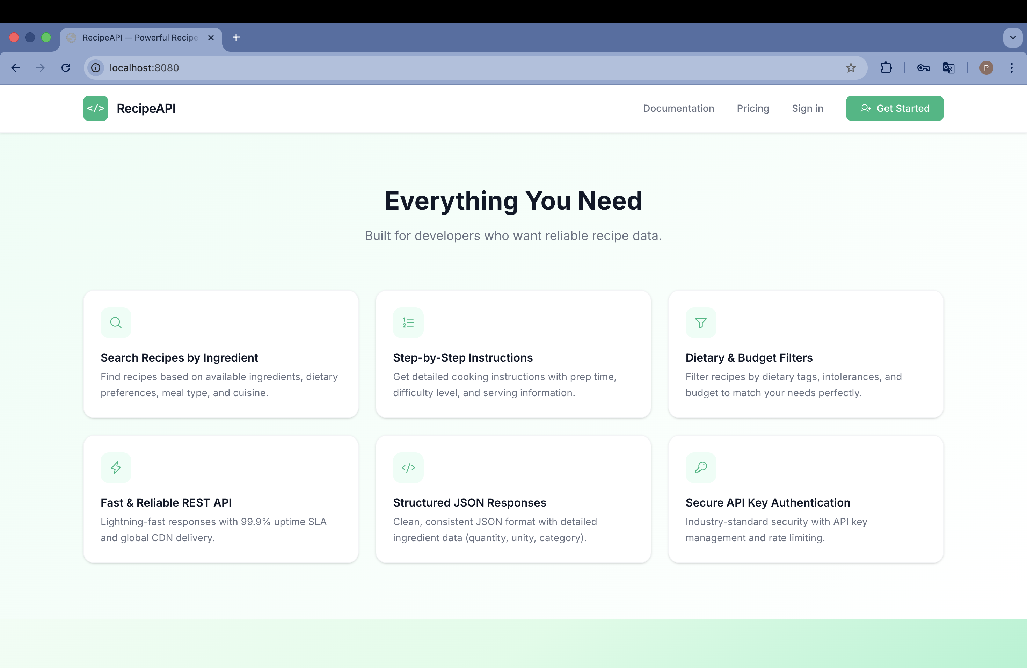Click the Search Recipes by Ingredient magnifier icon

[115, 322]
